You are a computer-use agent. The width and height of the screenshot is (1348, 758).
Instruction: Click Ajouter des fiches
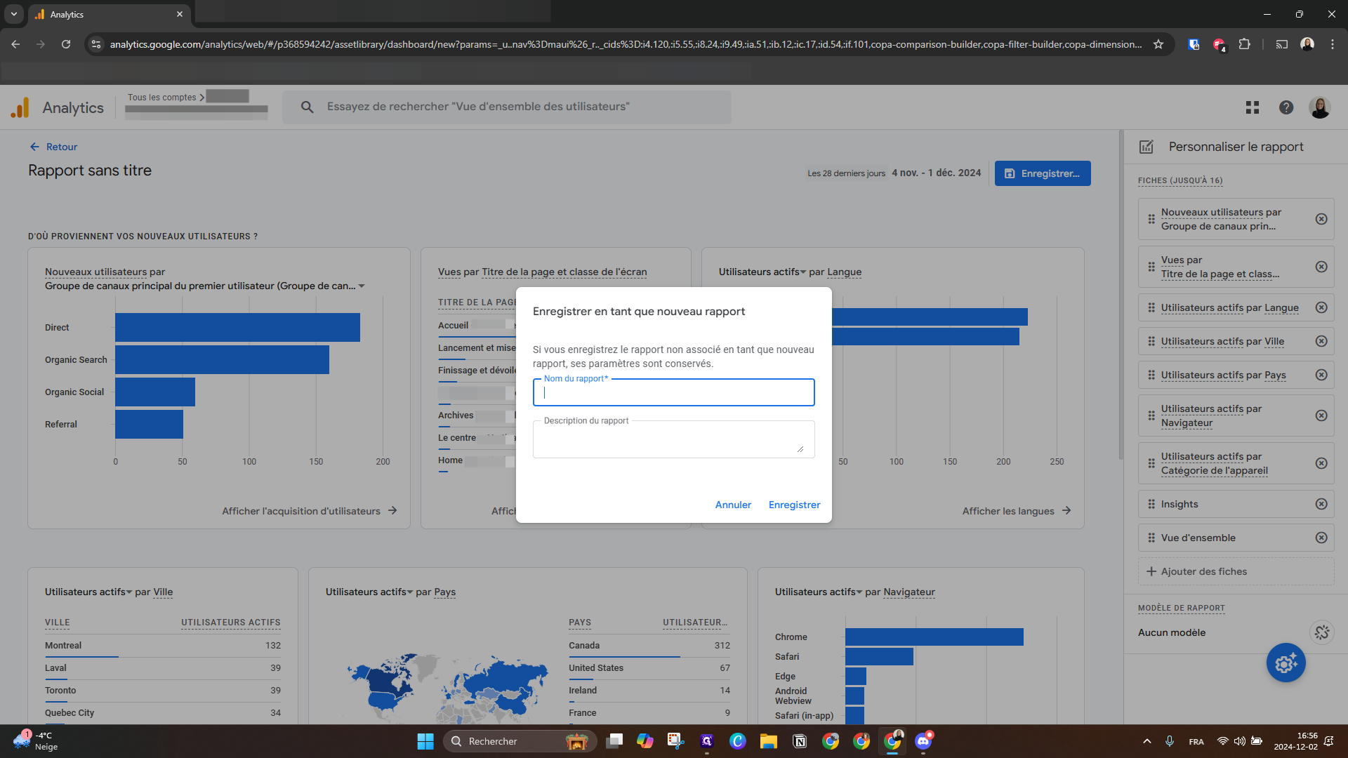[1236, 571]
